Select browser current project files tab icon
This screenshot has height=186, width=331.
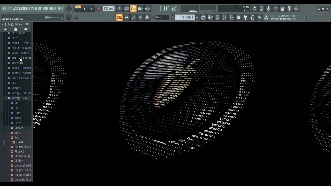pyautogui.click(x=16, y=29)
